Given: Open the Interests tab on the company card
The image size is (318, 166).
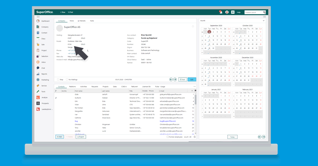Looking at the screenshot, I should tap(83, 21).
